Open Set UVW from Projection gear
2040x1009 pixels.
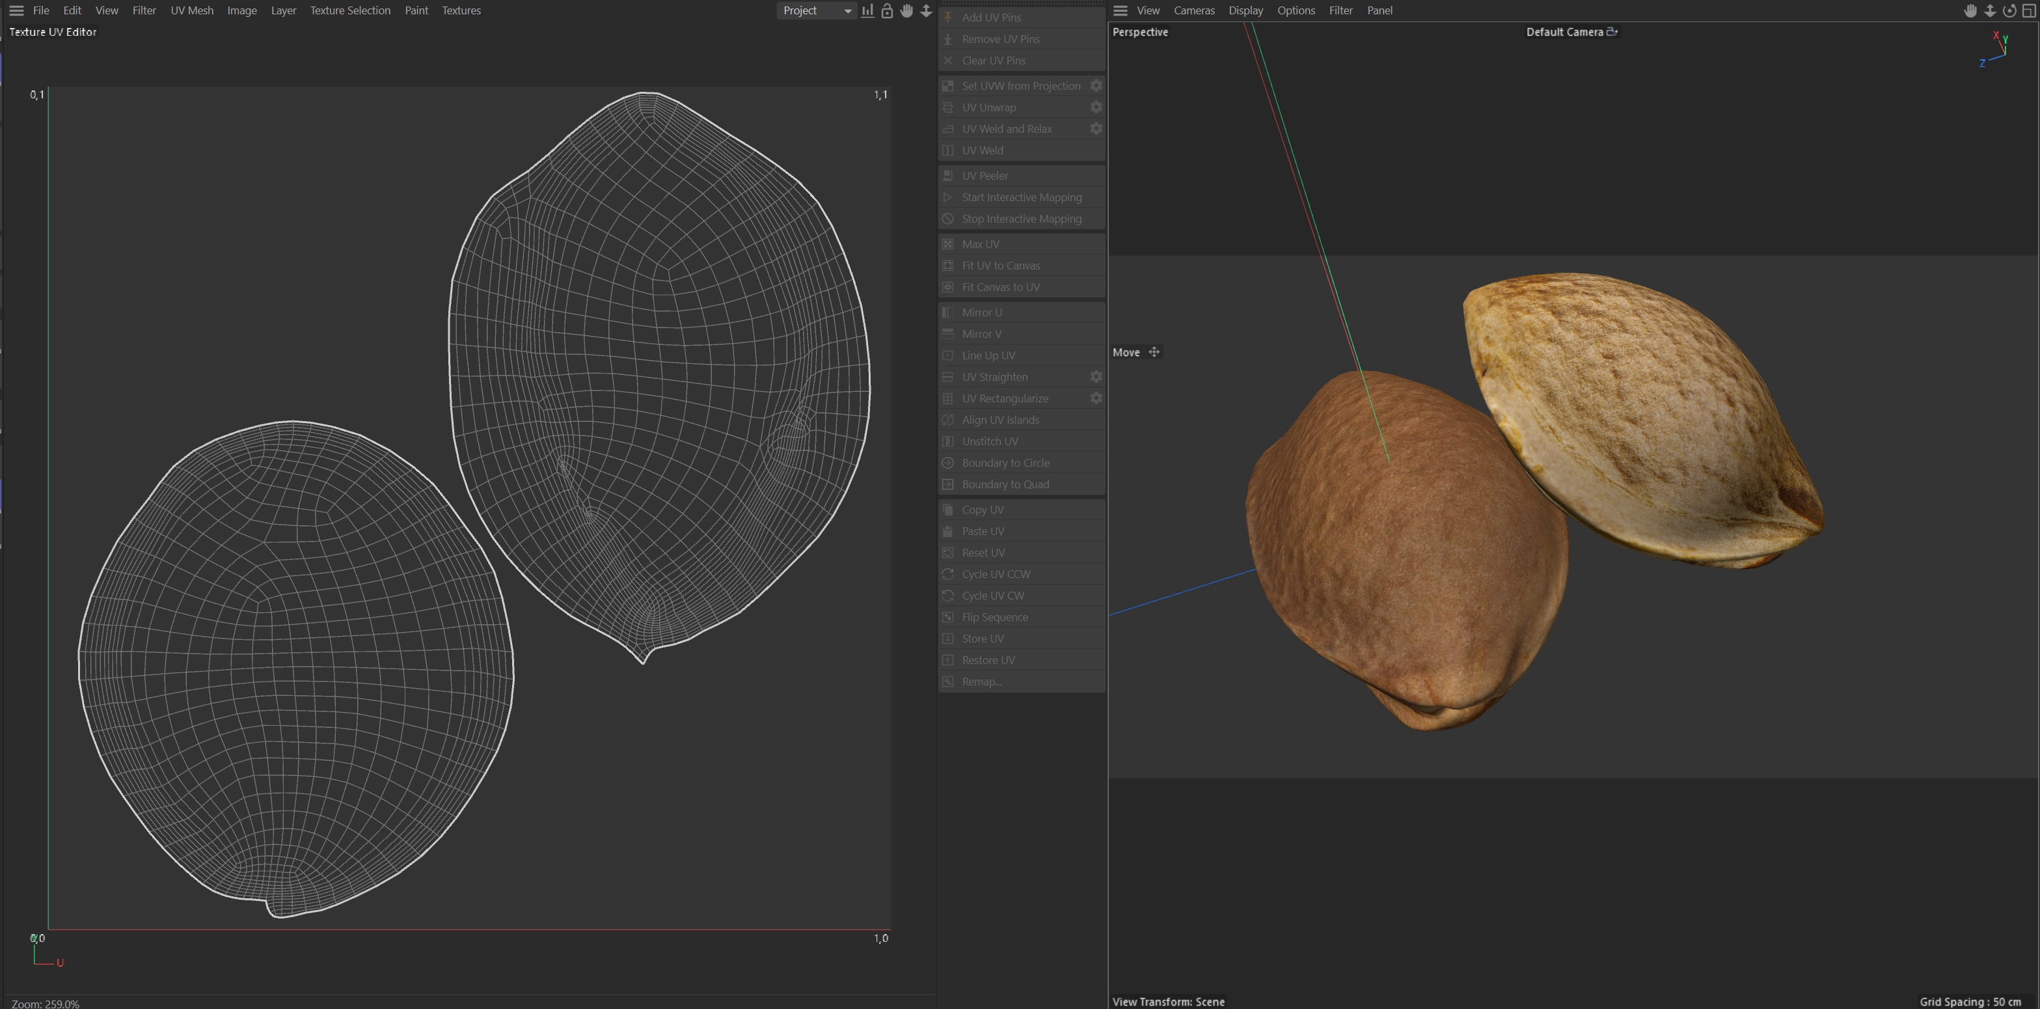(x=1096, y=85)
